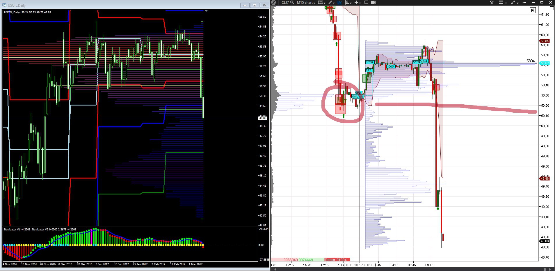
Task: Click the plus add icon
Action: coord(356,2)
